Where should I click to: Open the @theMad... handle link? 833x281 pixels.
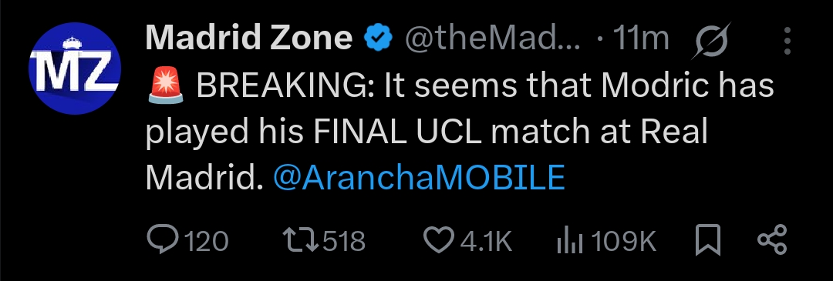[x=492, y=38]
